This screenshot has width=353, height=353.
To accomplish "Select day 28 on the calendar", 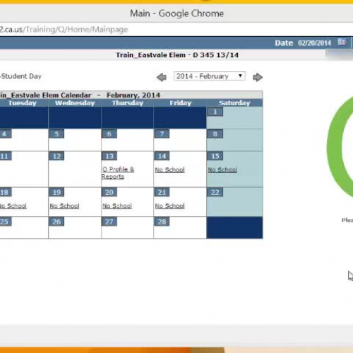I will 162,222.
